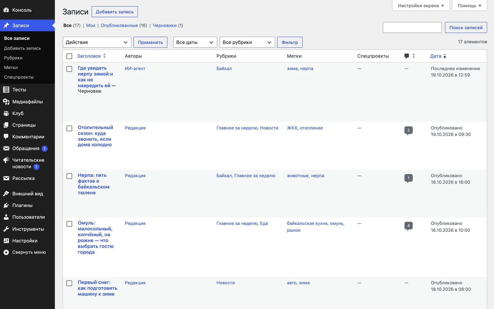Open the Тесты menu icon
The height and width of the screenshot is (309, 494).
pos(6,90)
